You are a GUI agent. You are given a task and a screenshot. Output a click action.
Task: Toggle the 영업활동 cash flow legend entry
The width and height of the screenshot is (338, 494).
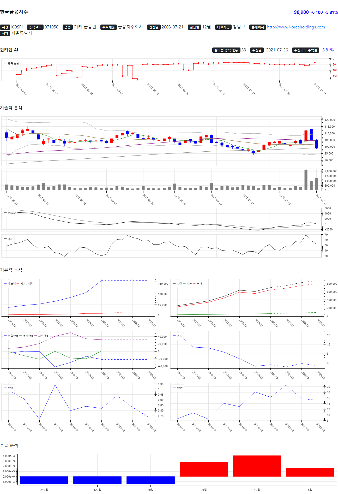11,336
